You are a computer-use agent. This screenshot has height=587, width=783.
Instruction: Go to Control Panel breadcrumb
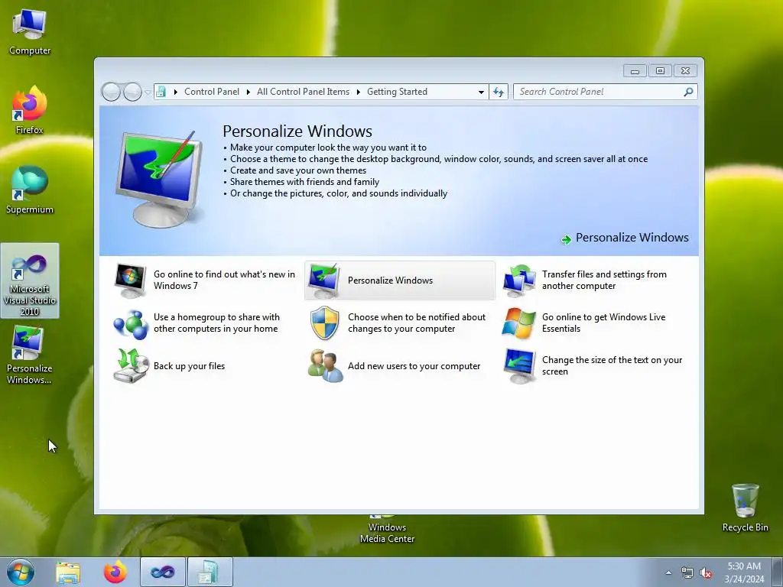[x=212, y=92]
